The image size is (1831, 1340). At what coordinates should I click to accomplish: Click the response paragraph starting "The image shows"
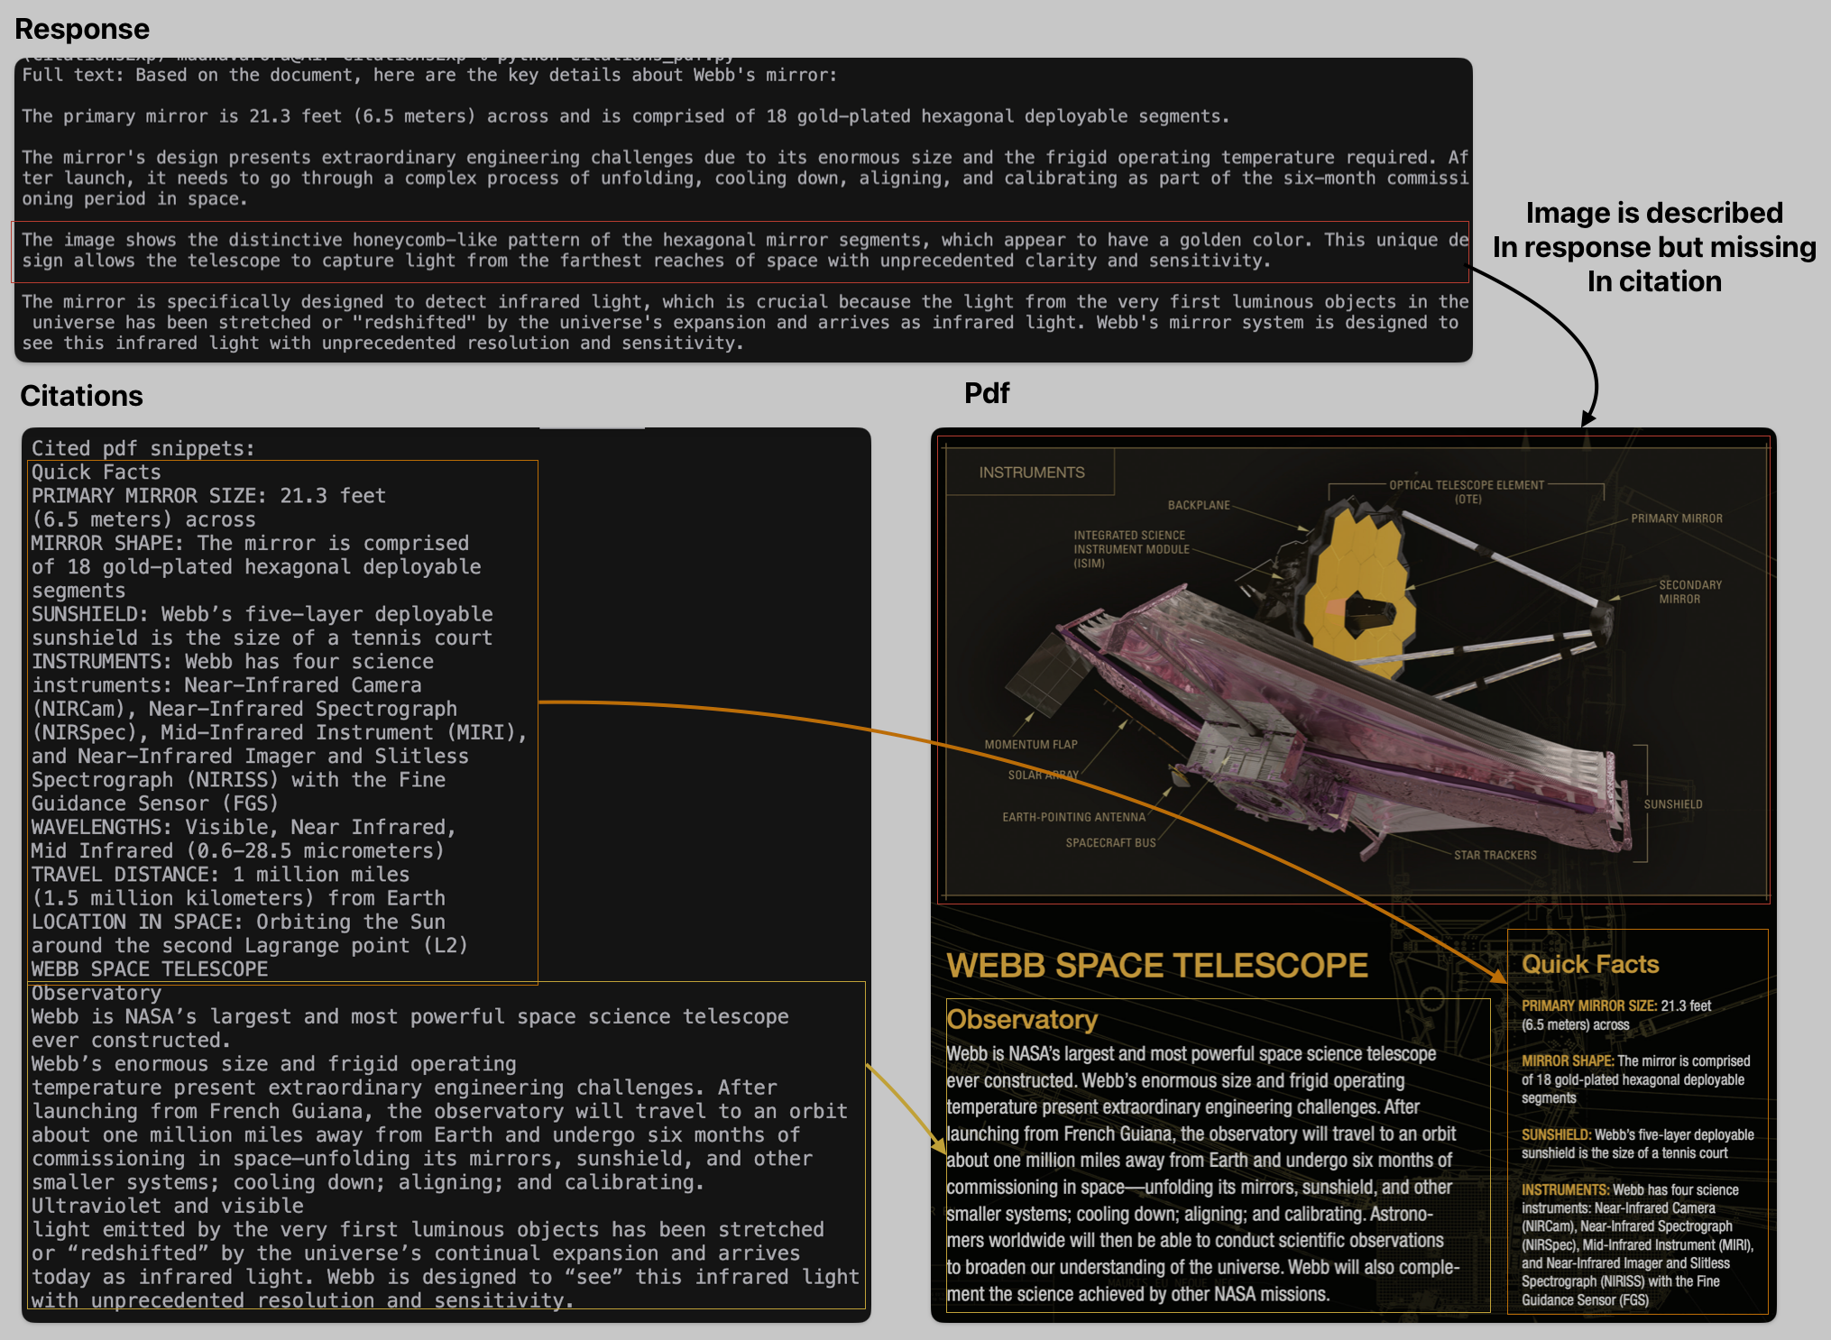click(x=745, y=251)
